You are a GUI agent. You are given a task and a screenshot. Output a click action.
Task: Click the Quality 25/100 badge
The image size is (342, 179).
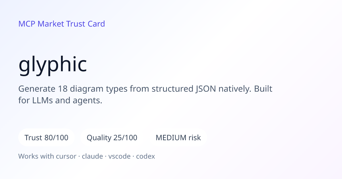click(112, 138)
